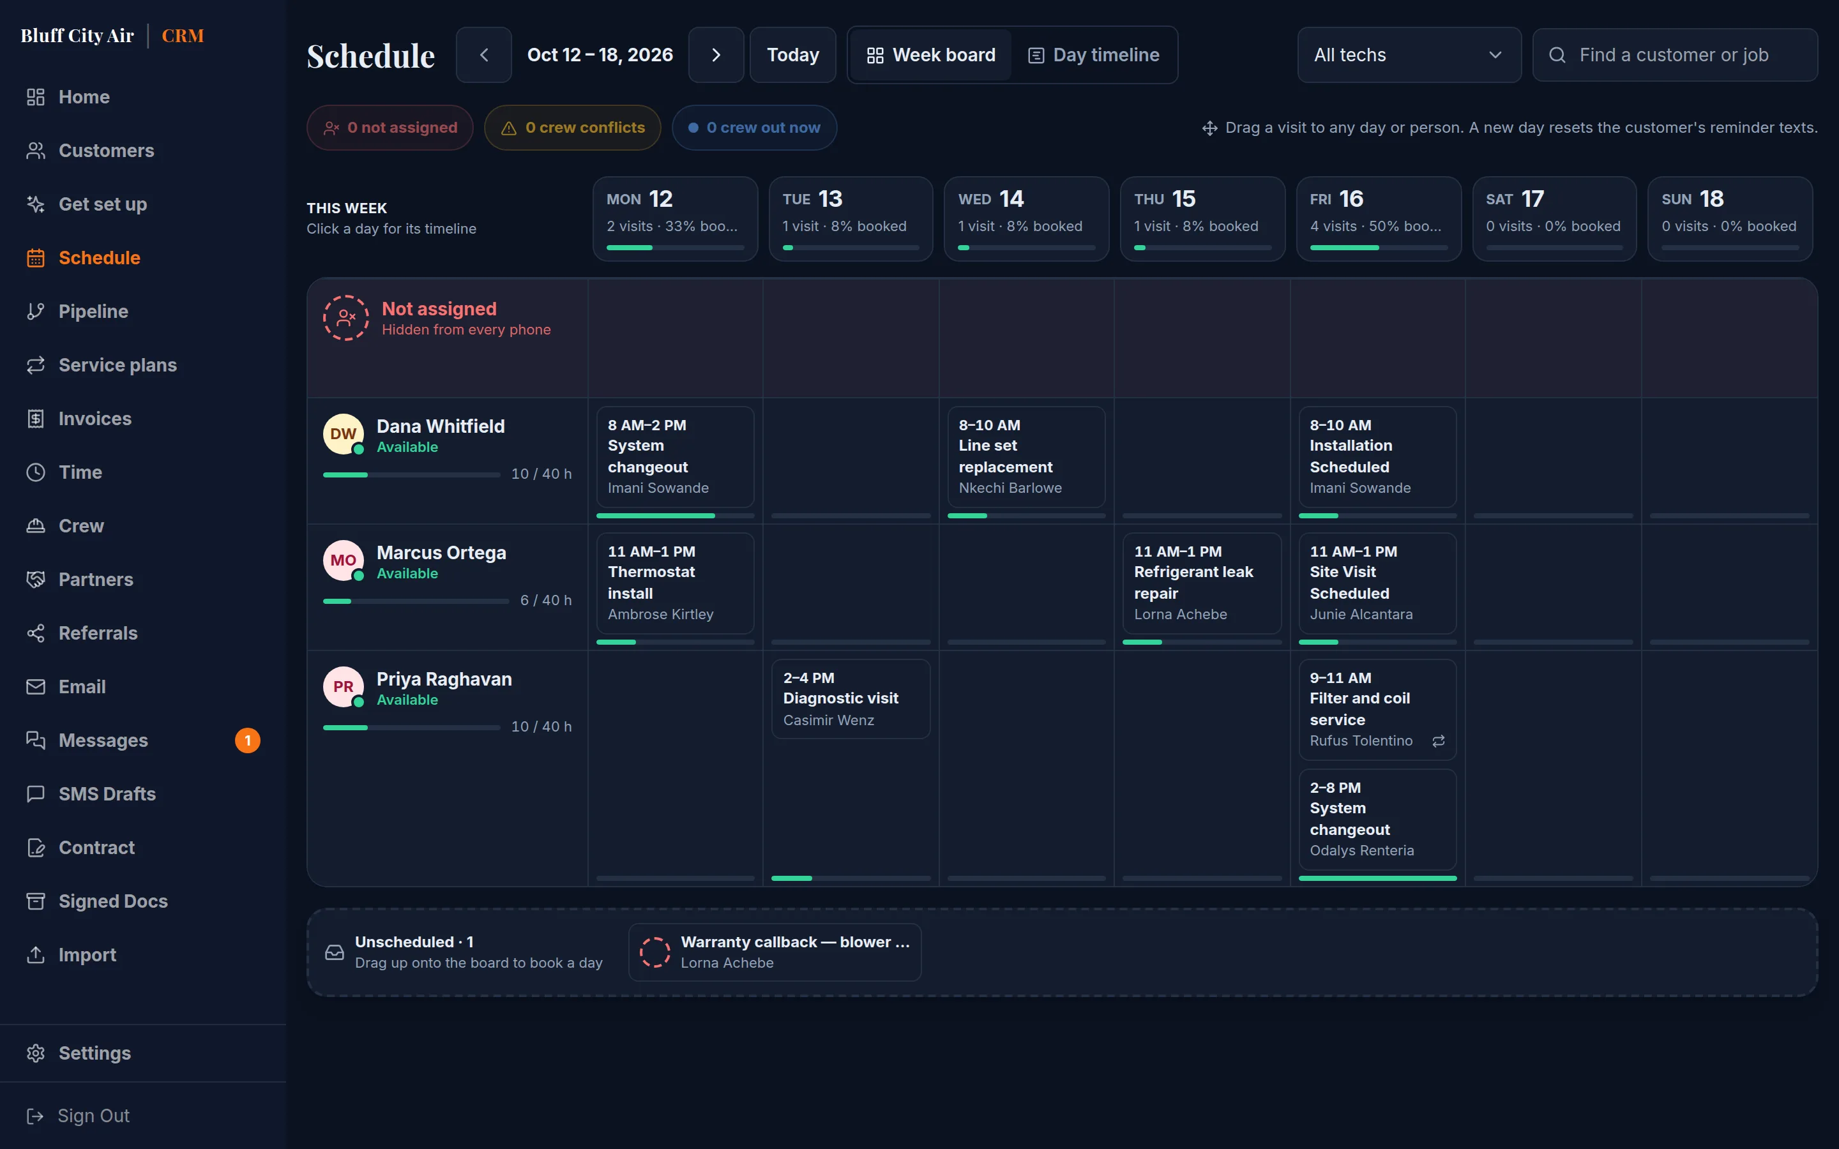Open the Refrigerant leak repair visit
1839x1149 pixels.
1202,583
